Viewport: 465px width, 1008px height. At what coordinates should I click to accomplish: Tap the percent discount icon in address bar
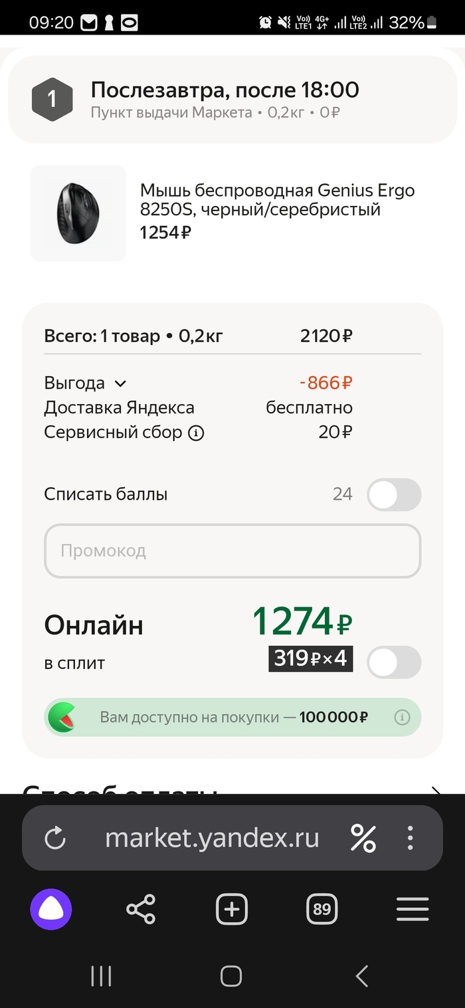click(x=363, y=839)
